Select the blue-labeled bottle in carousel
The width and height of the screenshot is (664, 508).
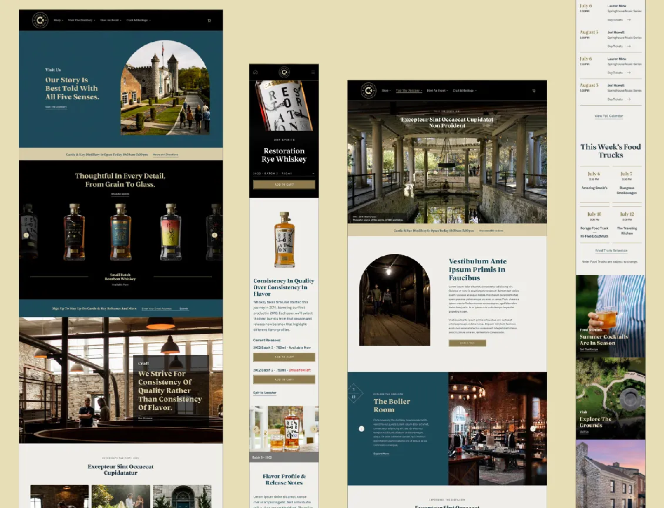pos(120,232)
